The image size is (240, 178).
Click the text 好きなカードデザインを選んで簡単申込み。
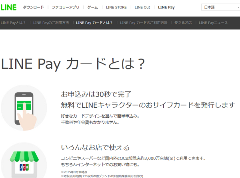[x=100, y=116]
